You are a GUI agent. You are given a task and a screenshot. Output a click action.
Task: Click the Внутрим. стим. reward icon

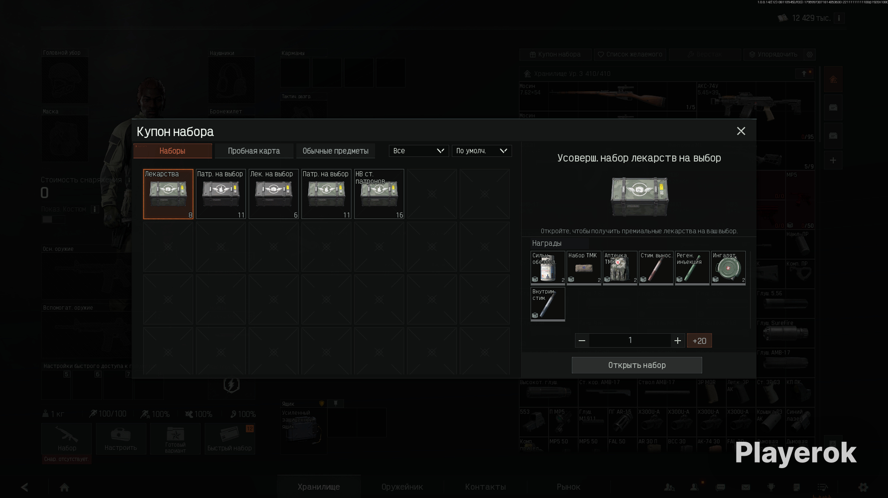[x=548, y=304]
